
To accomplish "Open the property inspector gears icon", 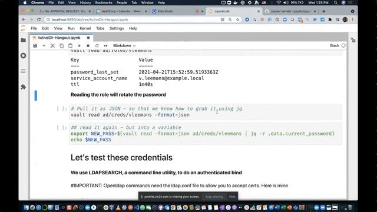I will pyautogui.click(x=353, y=40).
